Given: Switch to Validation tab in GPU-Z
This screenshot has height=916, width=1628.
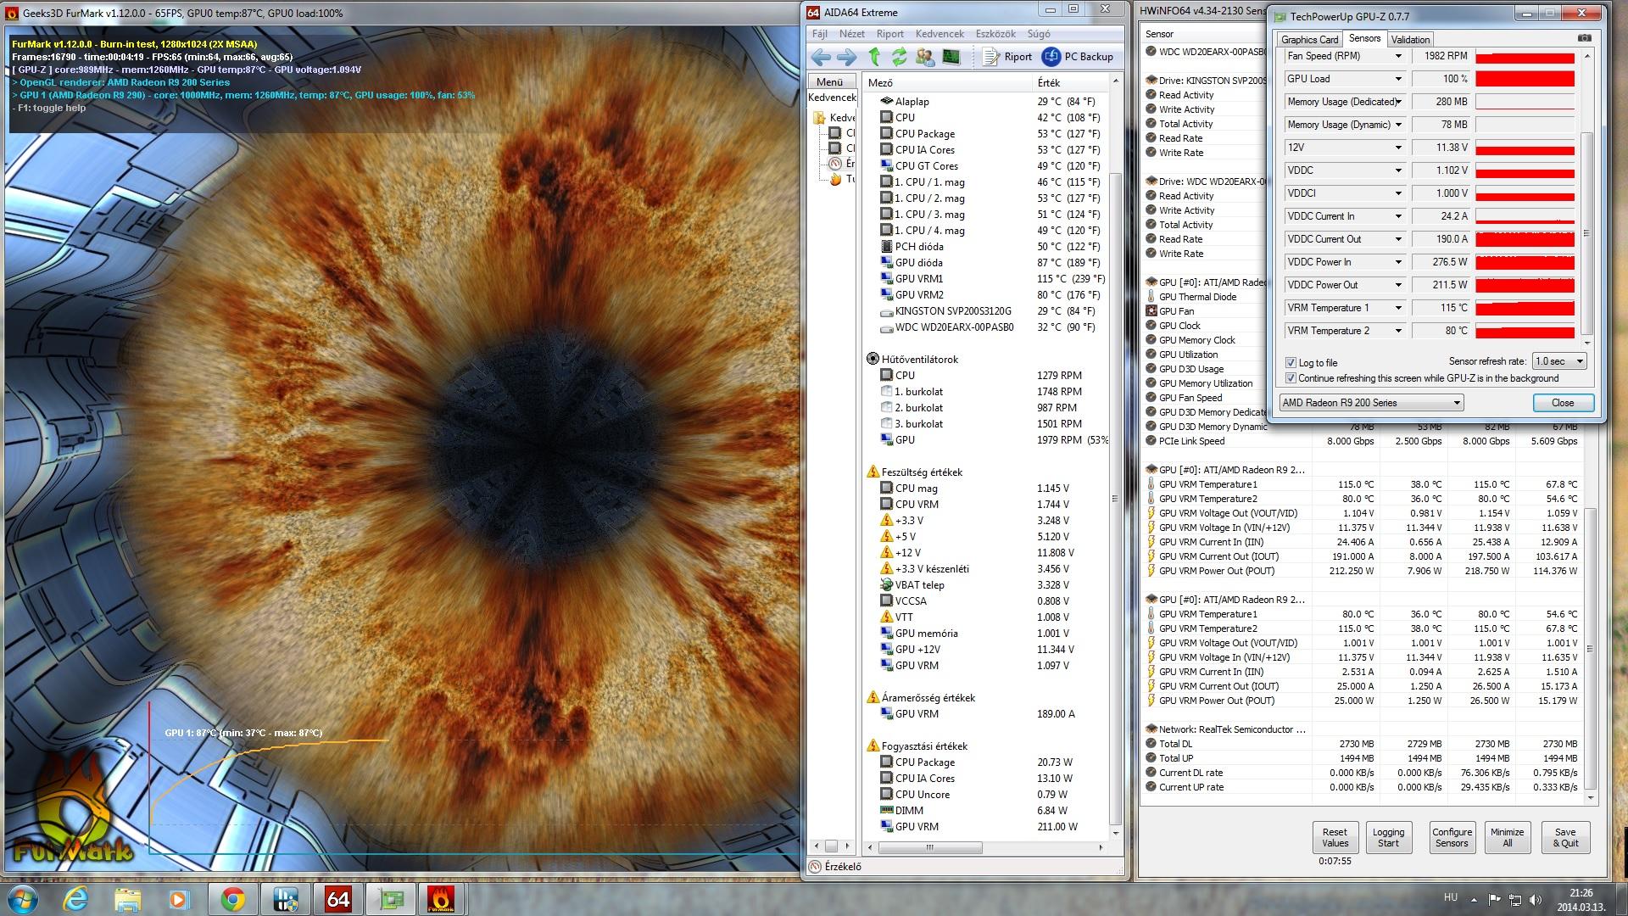Looking at the screenshot, I should coord(1409,39).
